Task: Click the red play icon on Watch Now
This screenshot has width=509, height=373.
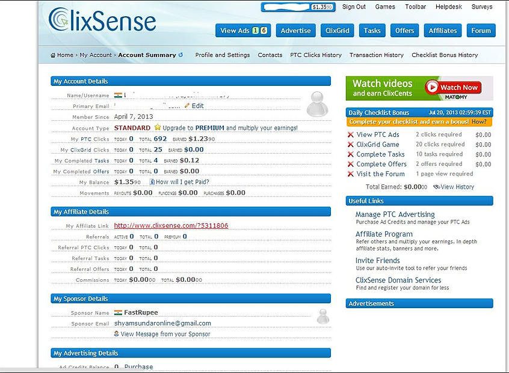Action: tap(432, 87)
